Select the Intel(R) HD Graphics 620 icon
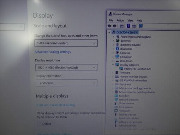The height and width of the screenshot is (135, 180). 121,69
